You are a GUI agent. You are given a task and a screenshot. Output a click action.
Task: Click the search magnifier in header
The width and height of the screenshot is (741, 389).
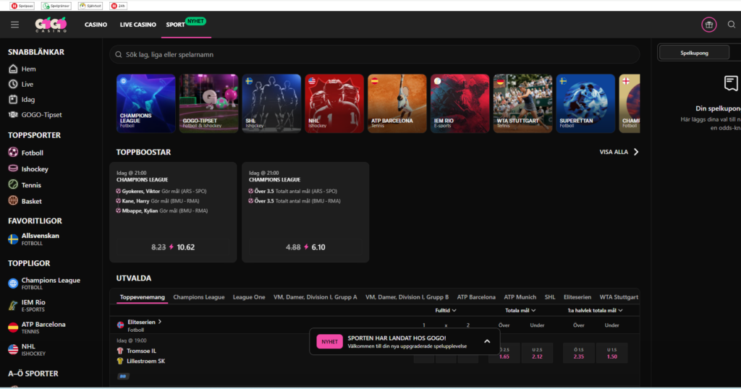pyautogui.click(x=731, y=25)
